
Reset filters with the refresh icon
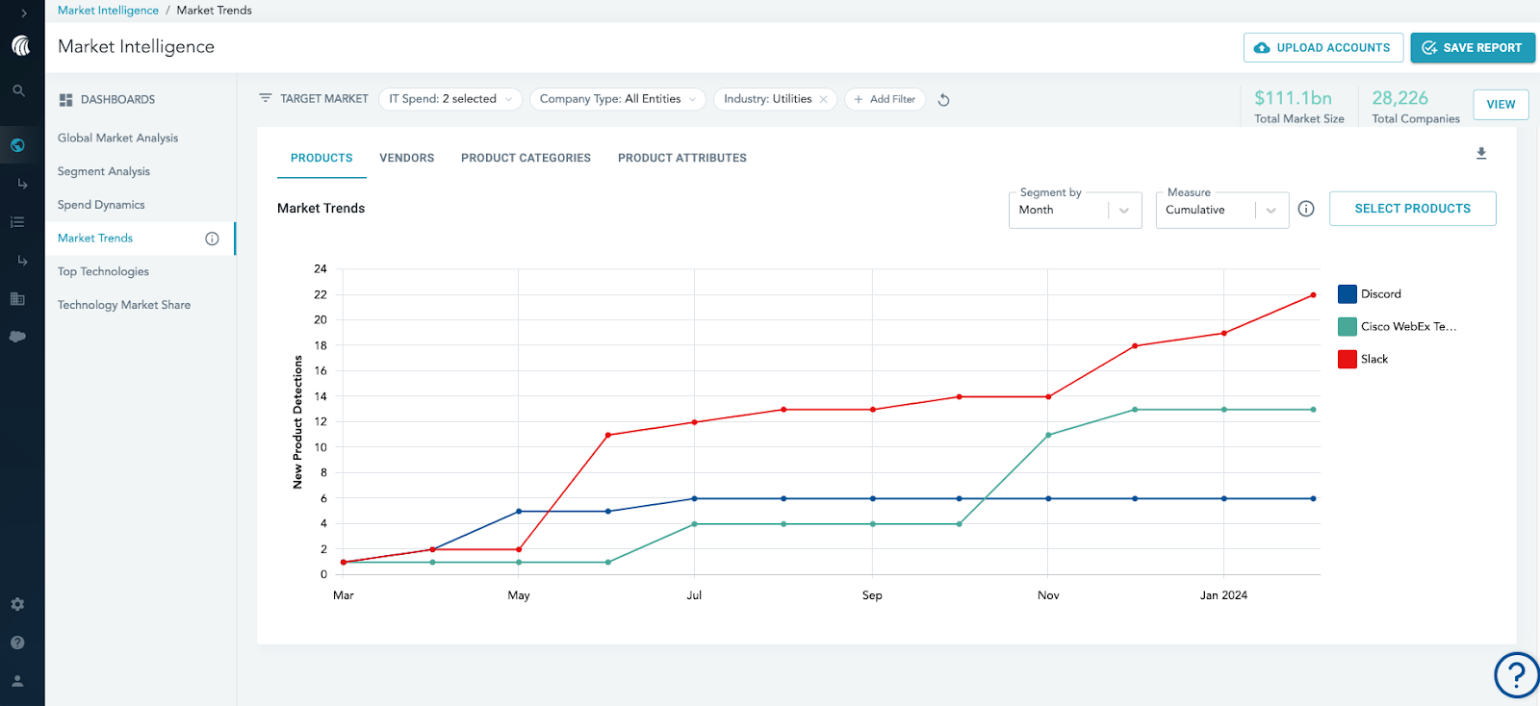coord(943,100)
